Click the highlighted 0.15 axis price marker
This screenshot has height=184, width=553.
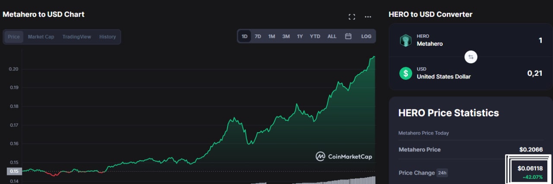pos(13,172)
